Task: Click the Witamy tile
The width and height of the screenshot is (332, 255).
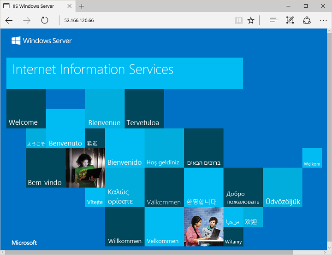Action: click(x=233, y=237)
